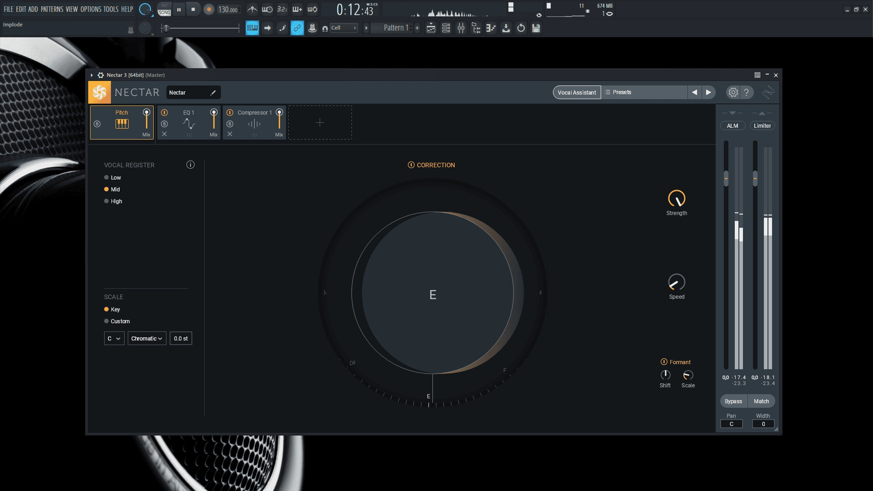Toggle wait for input before recording
The width and height of the screenshot is (873, 491).
point(267,9)
